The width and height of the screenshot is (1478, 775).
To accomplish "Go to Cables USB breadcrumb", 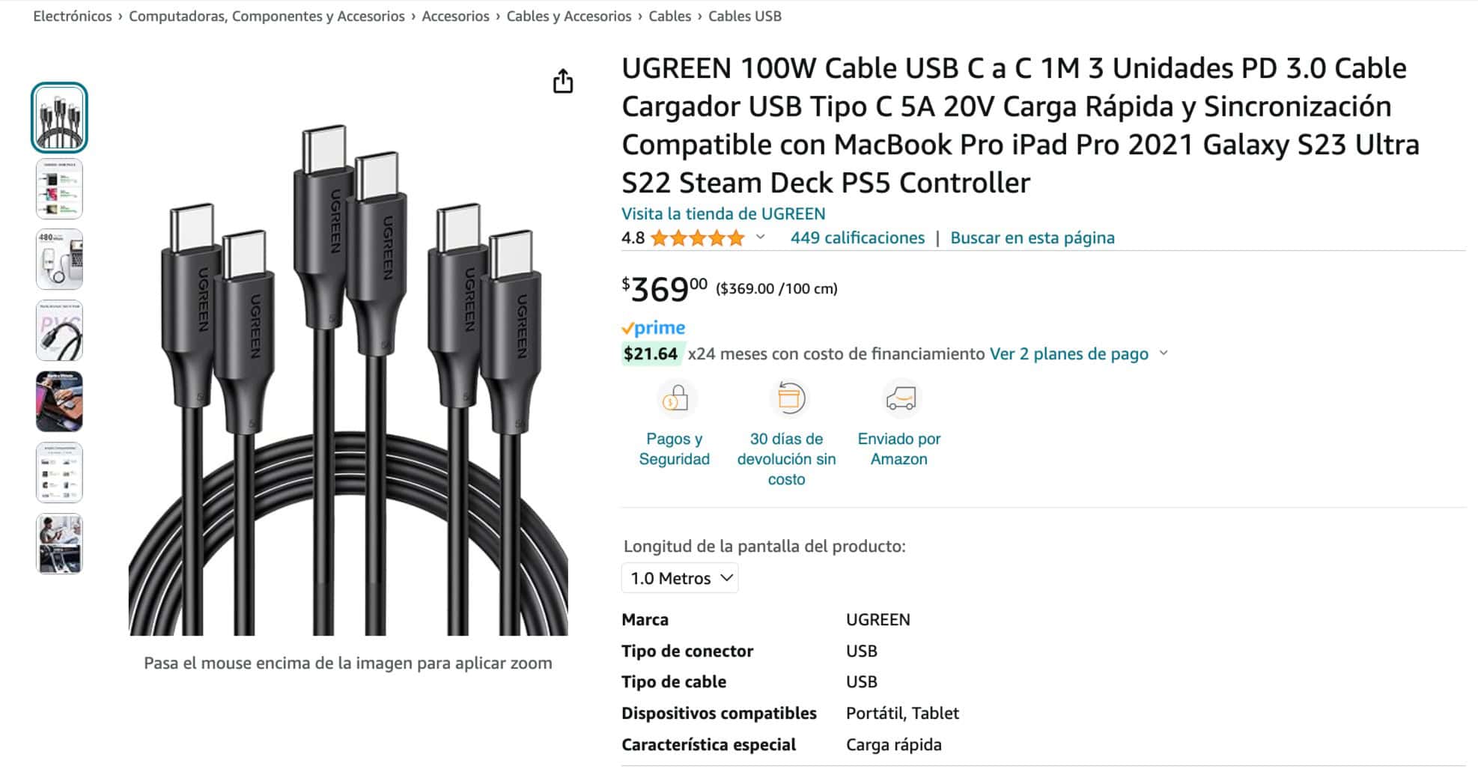I will pos(744,16).
